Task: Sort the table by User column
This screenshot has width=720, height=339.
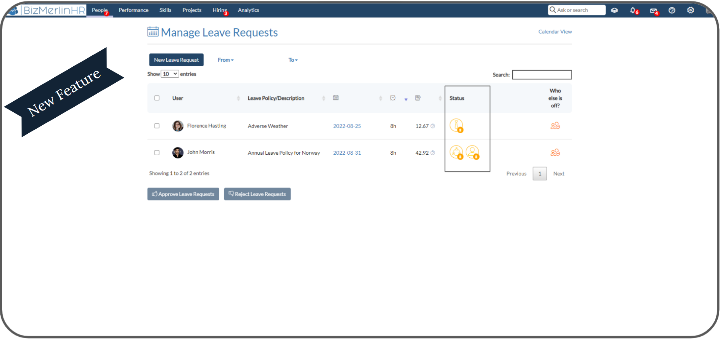Action: (238, 98)
